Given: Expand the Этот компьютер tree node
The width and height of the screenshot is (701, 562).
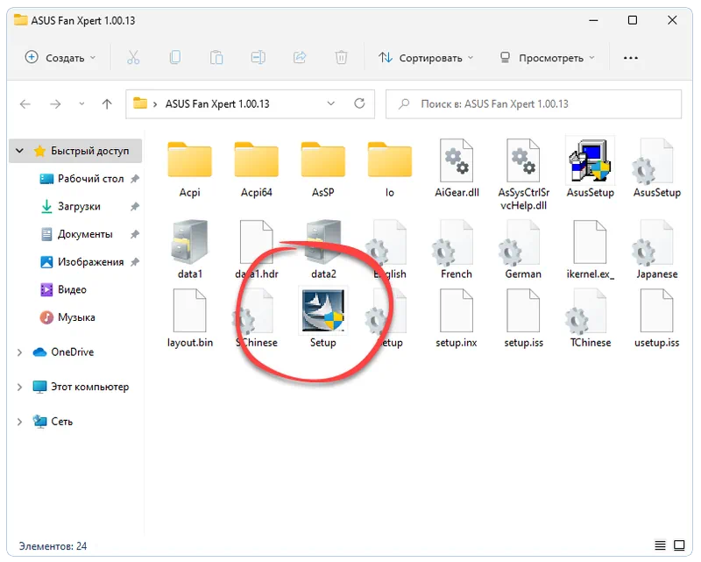Looking at the screenshot, I should [19, 387].
